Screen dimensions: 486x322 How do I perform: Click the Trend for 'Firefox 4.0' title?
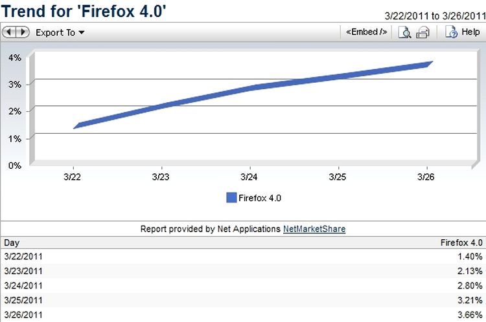pos(84,11)
